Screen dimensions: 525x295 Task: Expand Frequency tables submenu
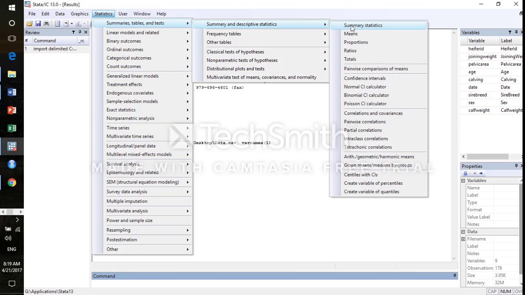261,34
